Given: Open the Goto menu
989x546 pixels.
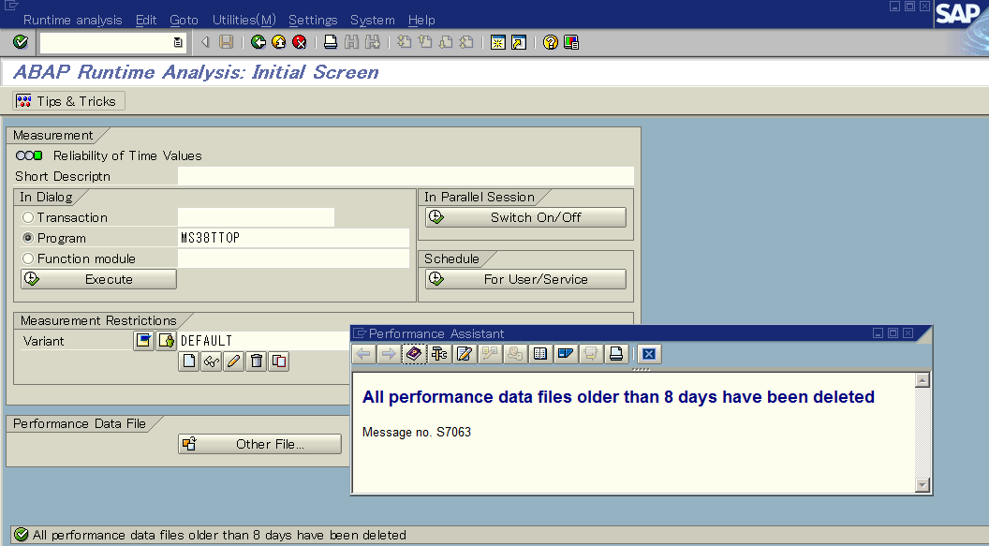Looking at the screenshot, I should tap(185, 21).
